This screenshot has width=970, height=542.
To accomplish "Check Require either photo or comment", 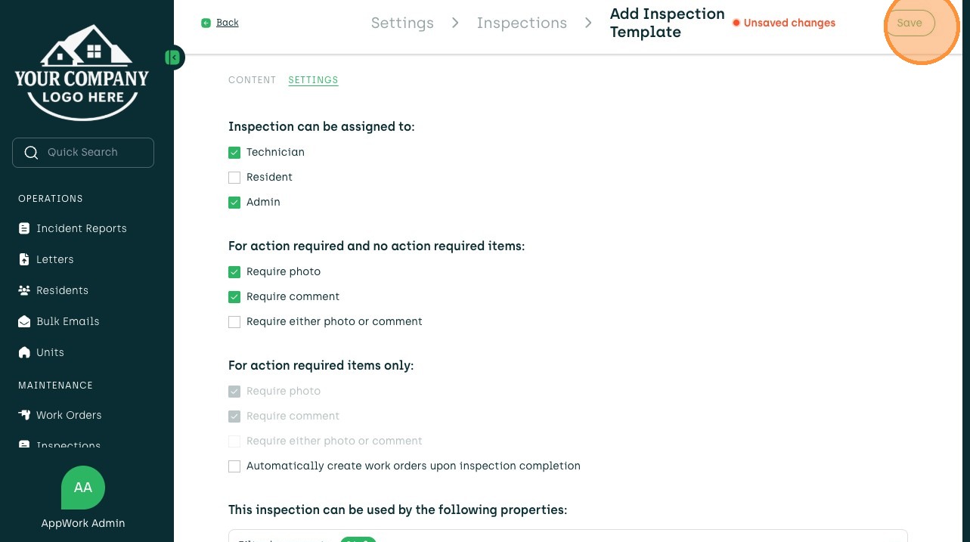I will click(x=234, y=322).
